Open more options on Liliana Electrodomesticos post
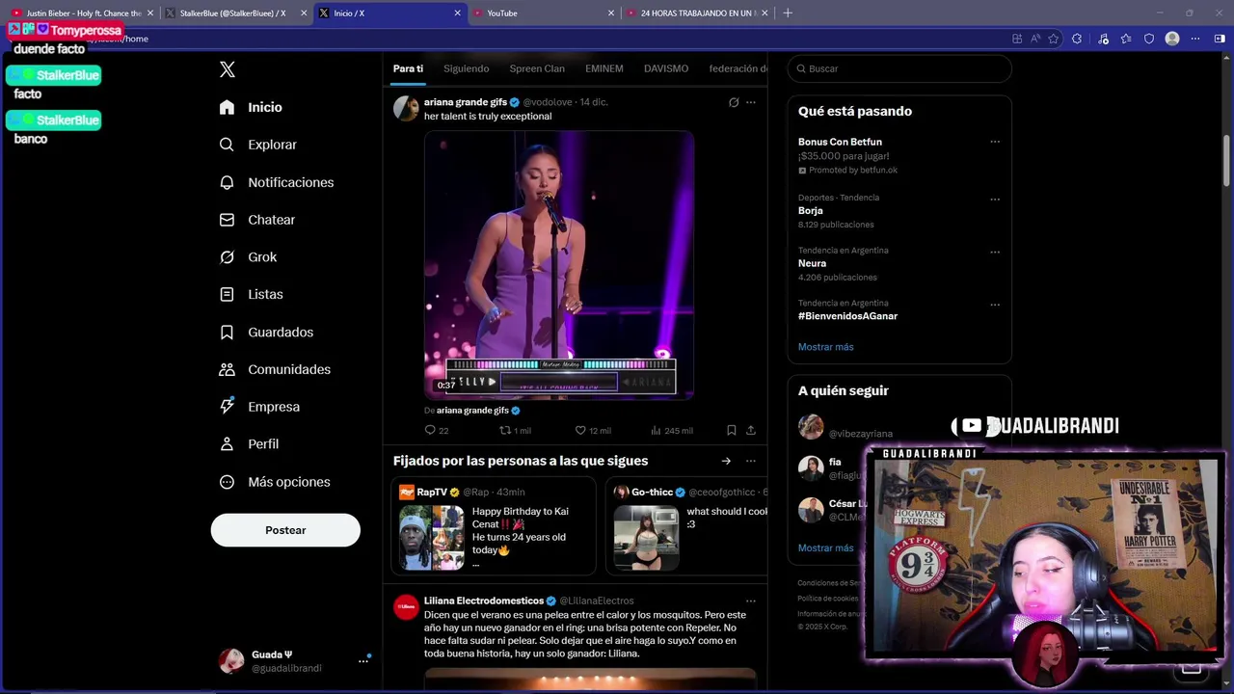This screenshot has width=1234, height=694. point(751,601)
